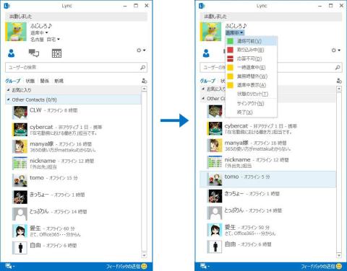Click CLW contact avatar in left window
The height and width of the screenshot is (271, 347).
click(20, 112)
